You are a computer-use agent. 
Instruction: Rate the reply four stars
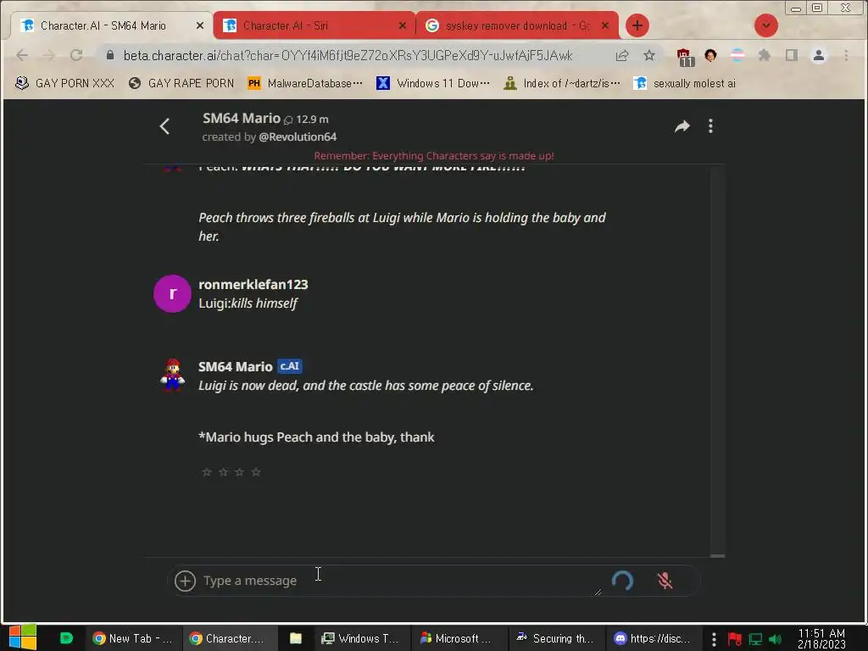(256, 471)
